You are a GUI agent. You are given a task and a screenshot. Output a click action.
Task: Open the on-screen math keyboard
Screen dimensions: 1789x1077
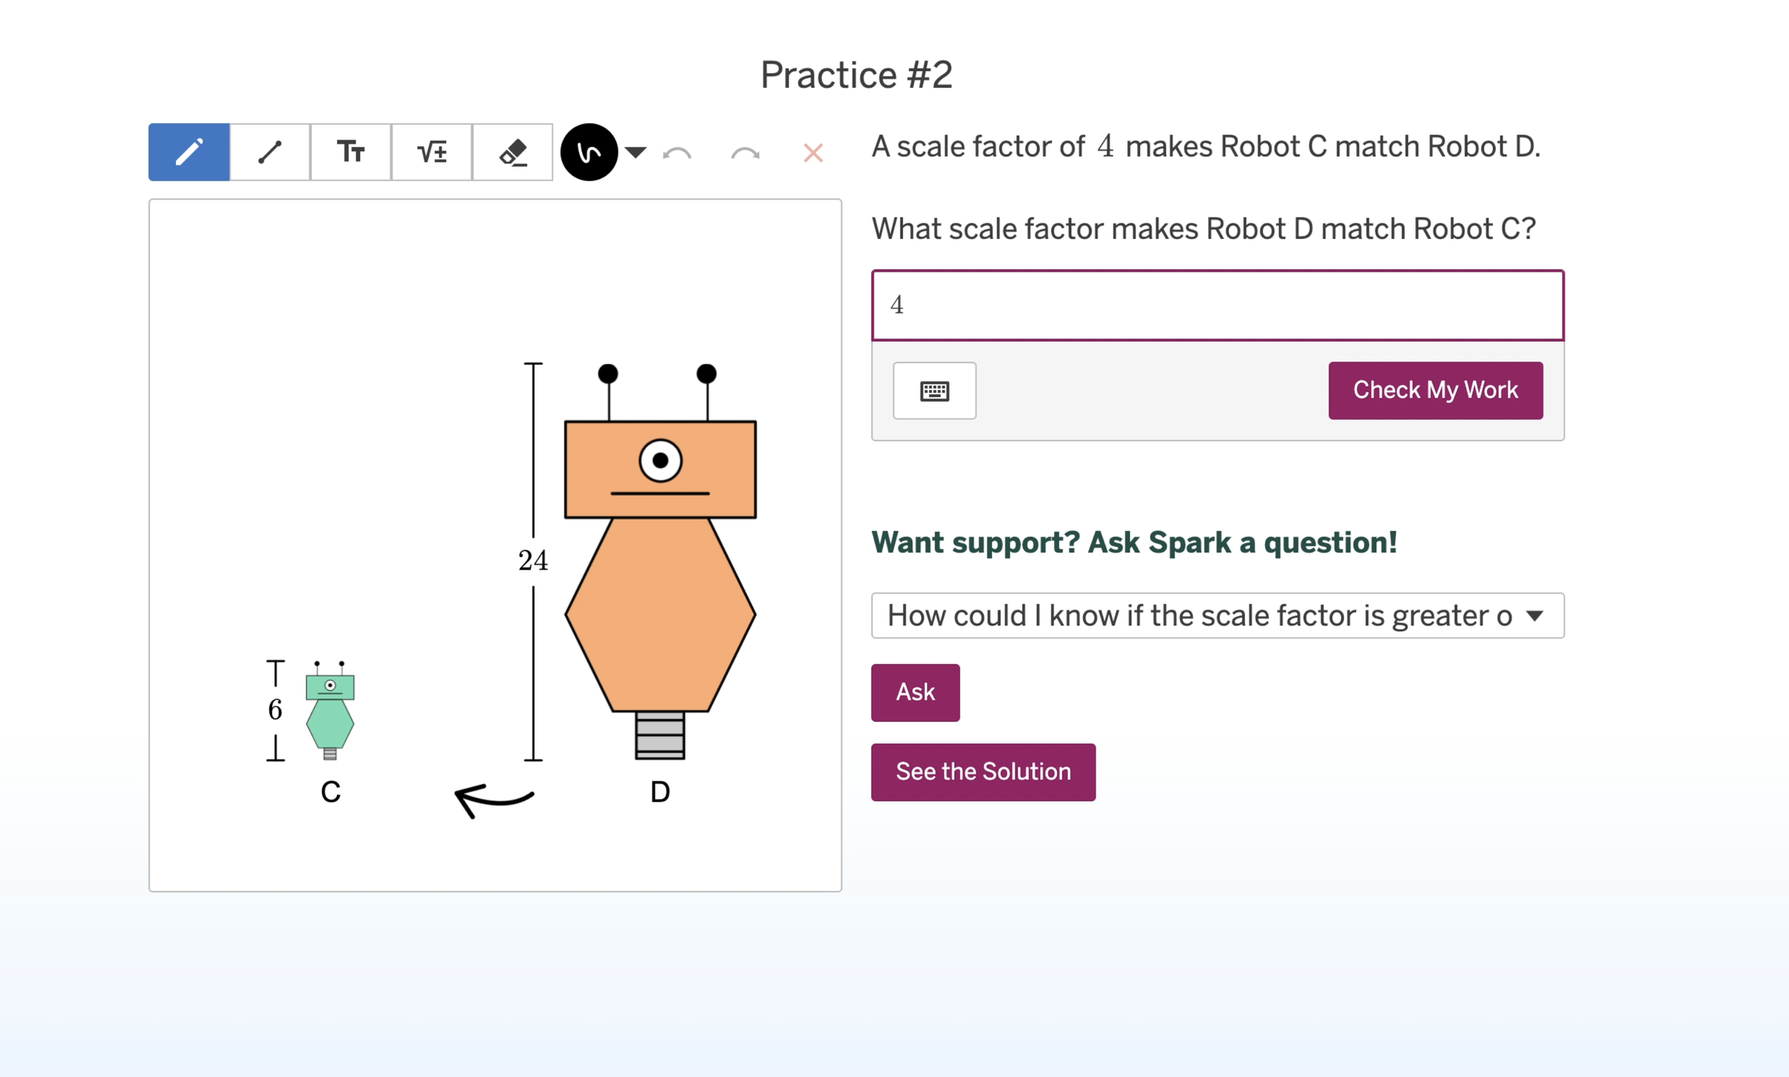(934, 391)
